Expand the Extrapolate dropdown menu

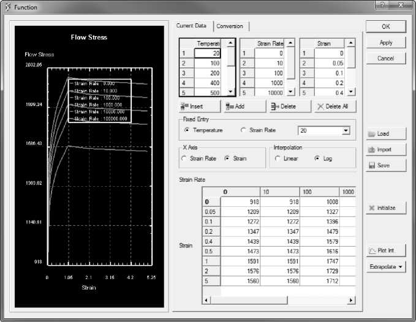(x=385, y=267)
